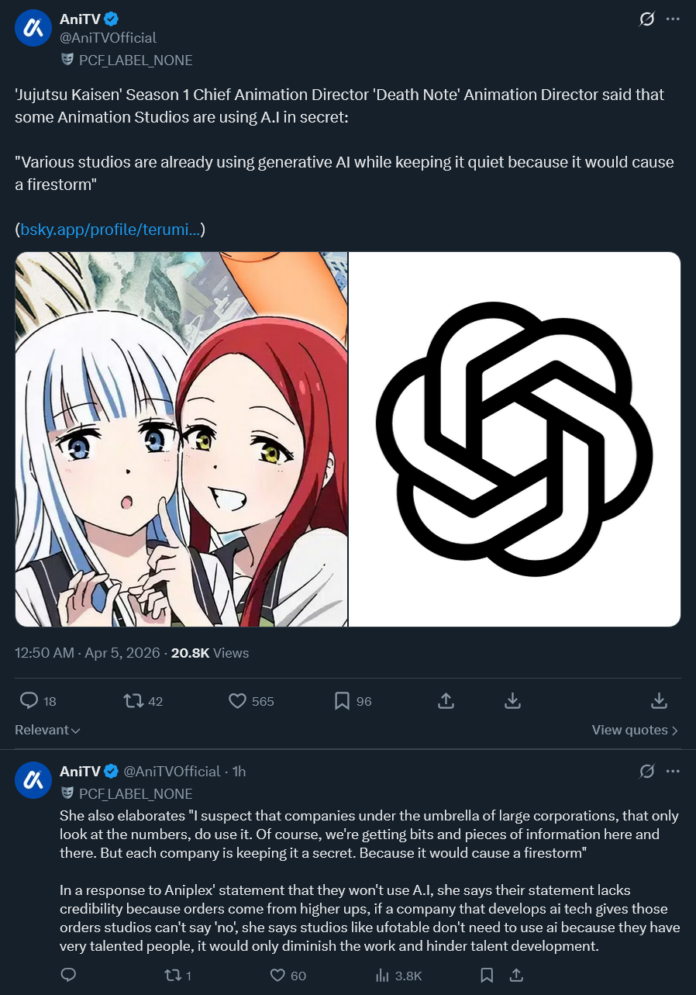Expand the Relevant sort dropdown
Image resolution: width=696 pixels, height=995 pixels.
48,731
